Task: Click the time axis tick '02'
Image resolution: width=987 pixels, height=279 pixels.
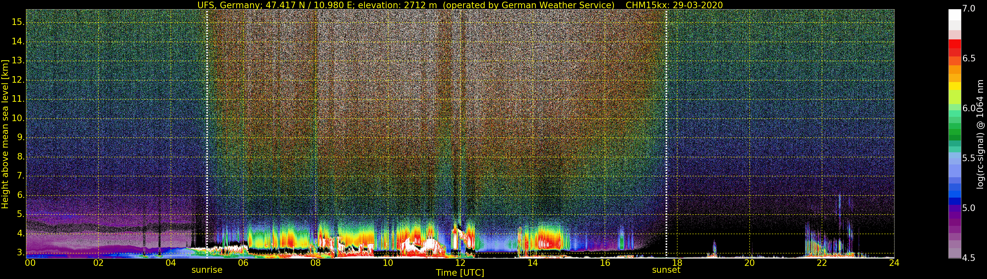Action: point(98,263)
